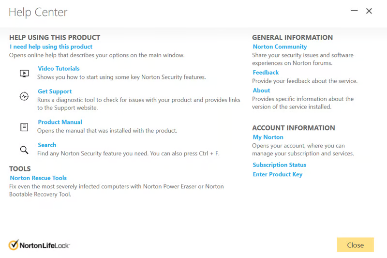Run the Get Support diagnostic link
This screenshot has width=387, height=258.
point(55,91)
